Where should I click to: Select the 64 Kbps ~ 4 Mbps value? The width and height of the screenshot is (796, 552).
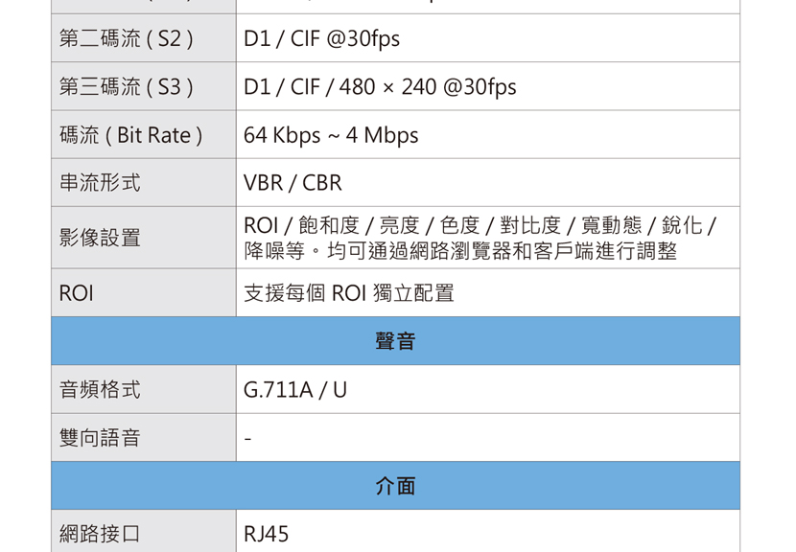[331, 135]
